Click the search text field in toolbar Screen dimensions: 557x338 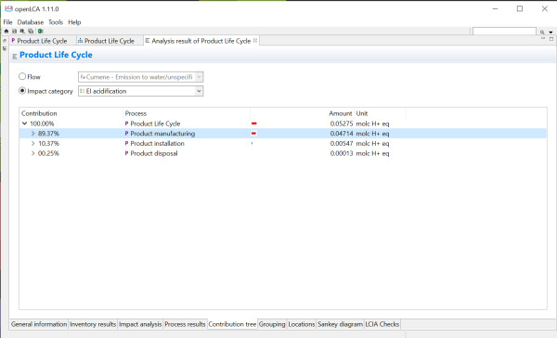(504, 32)
